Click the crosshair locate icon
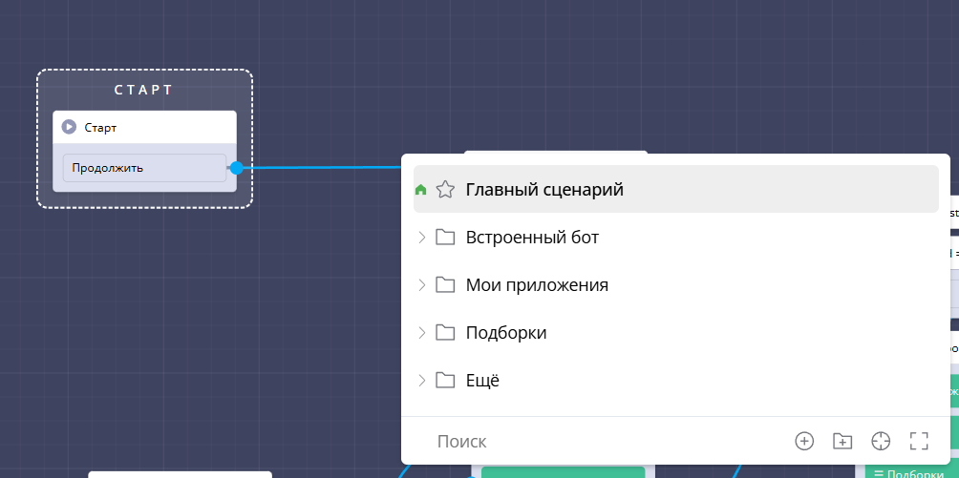The height and width of the screenshot is (478, 959). pos(881,441)
